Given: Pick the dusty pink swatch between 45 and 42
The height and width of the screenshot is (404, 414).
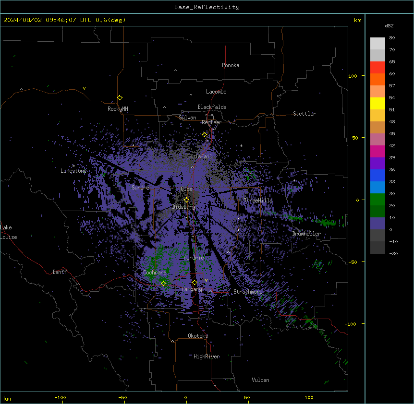Looking at the screenshot, I should (x=377, y=140).
